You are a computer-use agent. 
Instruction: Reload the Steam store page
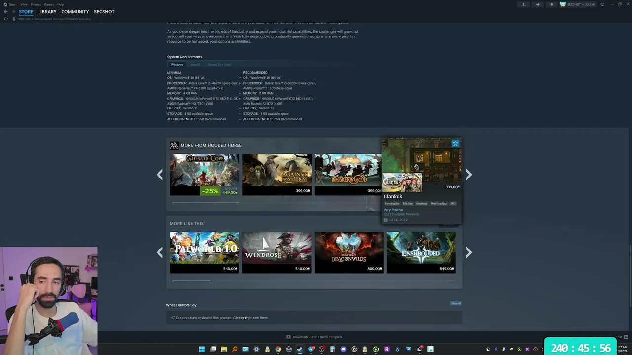[x=6, y=19]
